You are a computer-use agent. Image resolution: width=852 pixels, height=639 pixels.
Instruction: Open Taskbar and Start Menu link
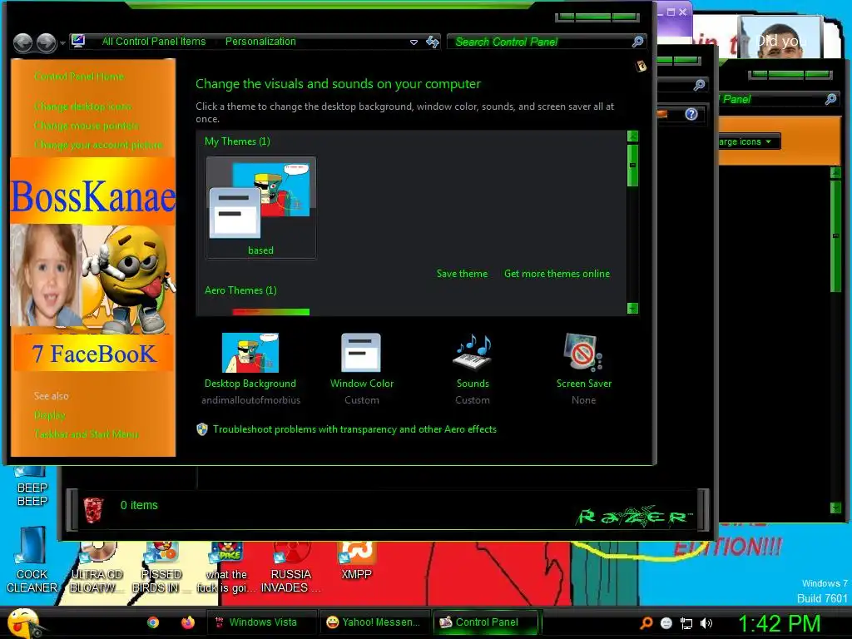pyautogui.click(x=86, y=434)
